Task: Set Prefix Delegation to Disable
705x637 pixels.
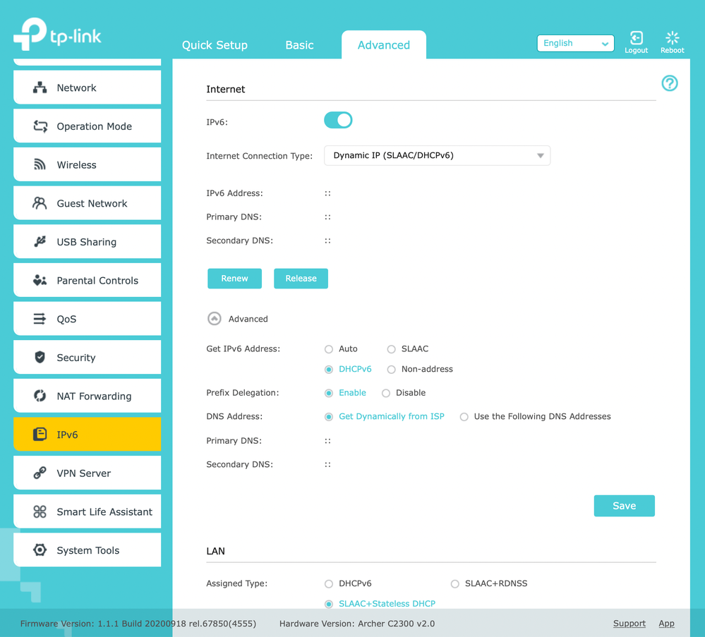Action: [386, 394]
